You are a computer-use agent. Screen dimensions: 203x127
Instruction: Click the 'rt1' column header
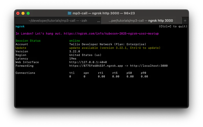[x=100, y=73]
